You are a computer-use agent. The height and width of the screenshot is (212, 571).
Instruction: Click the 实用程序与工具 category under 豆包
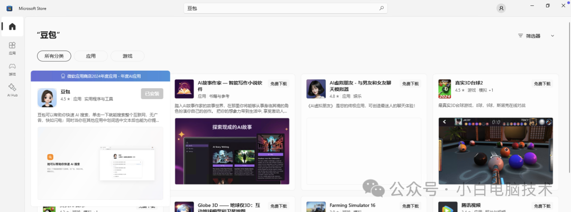99,99
